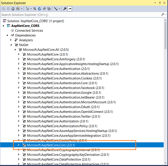Expand Microsoft.AspNetCore (2.0.1) package
This screenshot has width=168, height=166.
point(19,54)
